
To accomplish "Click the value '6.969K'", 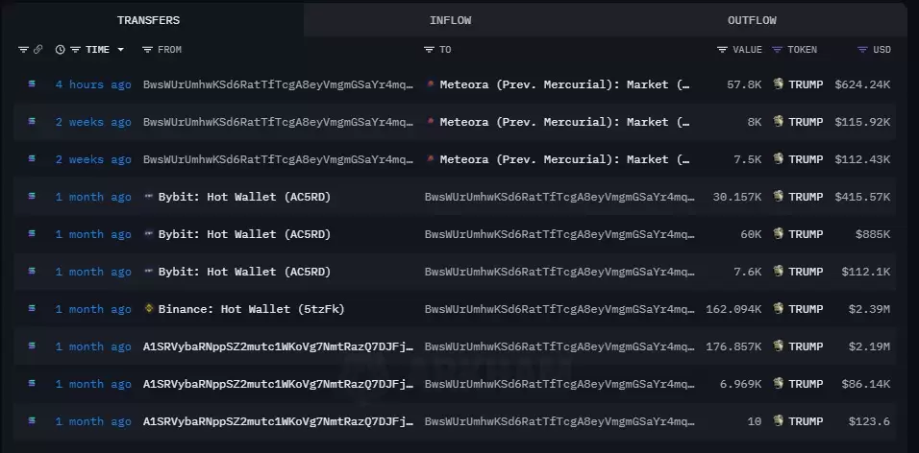I will [741, 384].
